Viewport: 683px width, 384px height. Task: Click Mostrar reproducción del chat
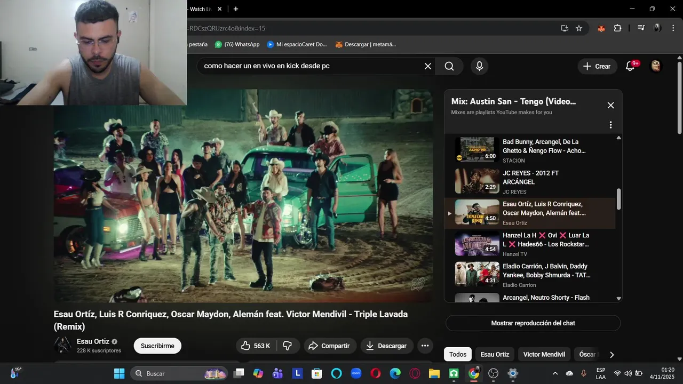coord(533,323)
